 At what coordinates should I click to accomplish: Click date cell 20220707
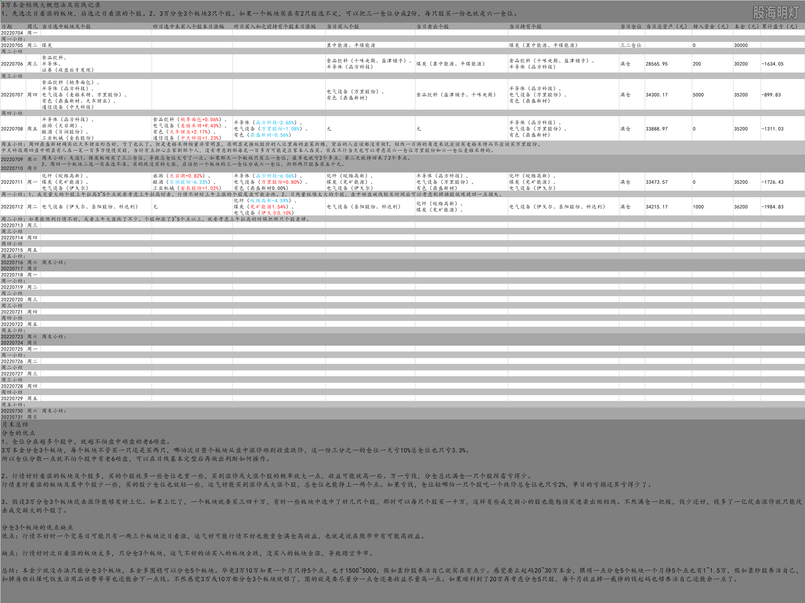point(12,94)
